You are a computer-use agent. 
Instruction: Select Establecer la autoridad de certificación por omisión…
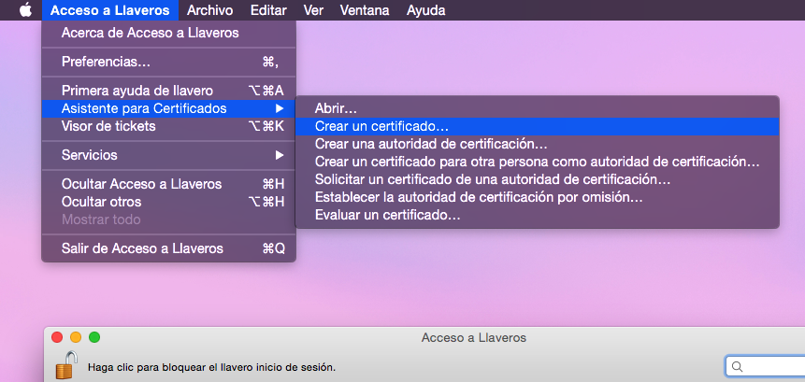tap(538, 197)
